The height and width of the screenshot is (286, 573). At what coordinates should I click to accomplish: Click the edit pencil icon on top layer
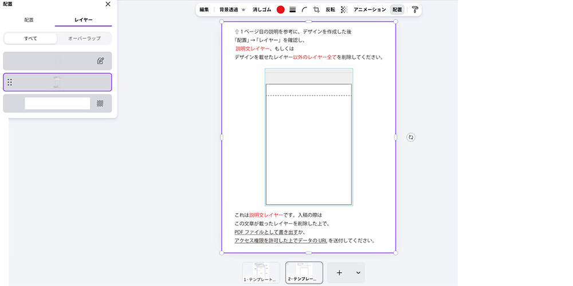click(x=100, y=61)
